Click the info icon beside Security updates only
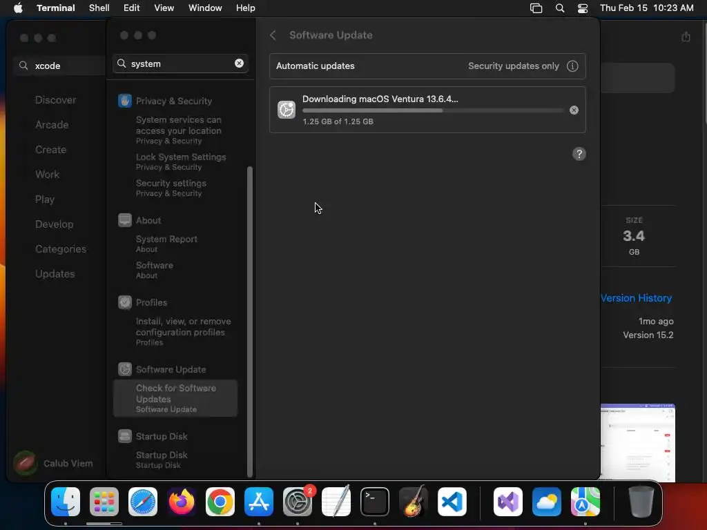707x530 pixels. pyautogui.click(x=572, y=66)
